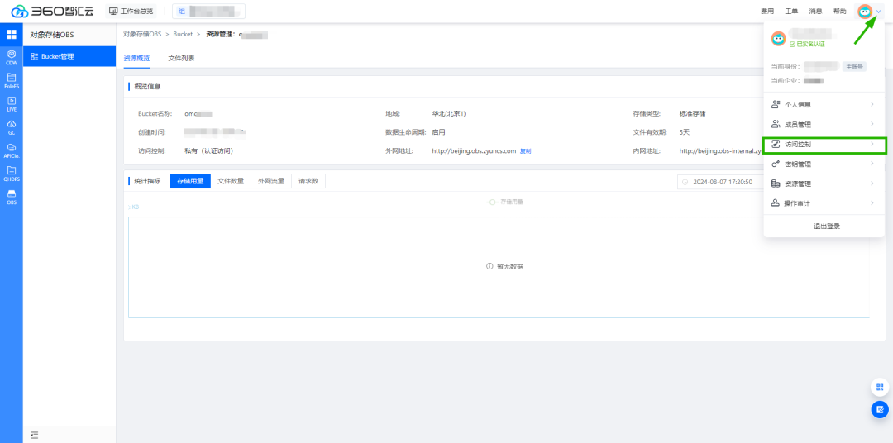Screen dimensions: 893x443
Task: Click the 个人信息 person icon
Action: point(775,105)
